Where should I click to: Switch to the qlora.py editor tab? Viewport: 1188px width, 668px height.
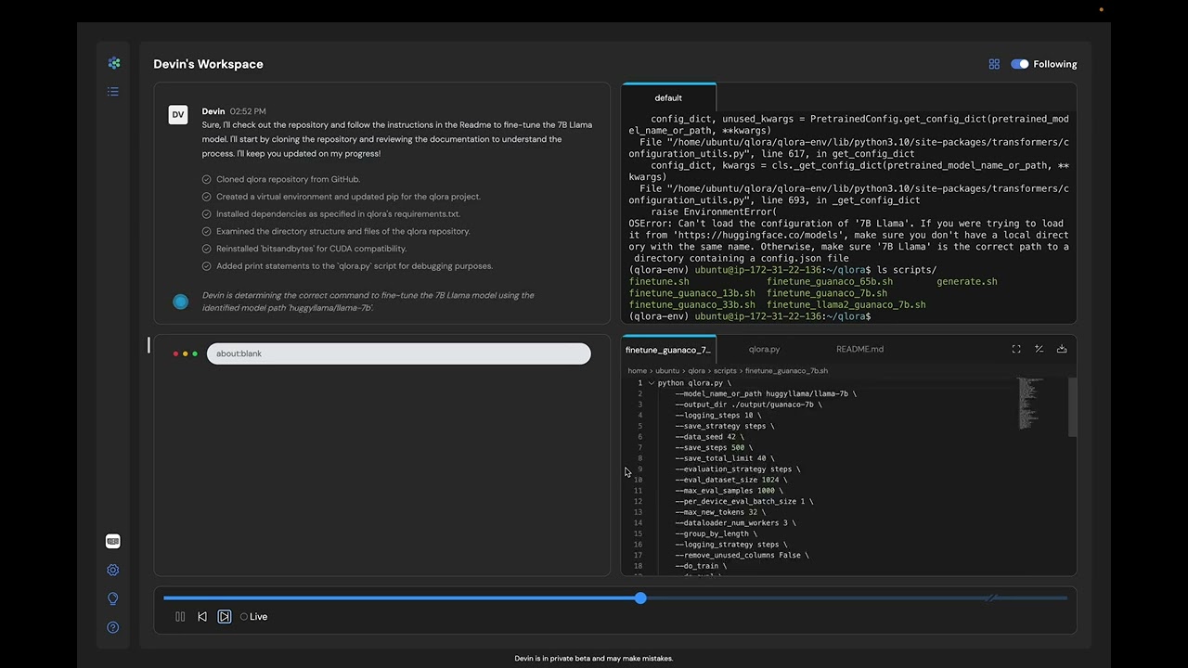764,350
